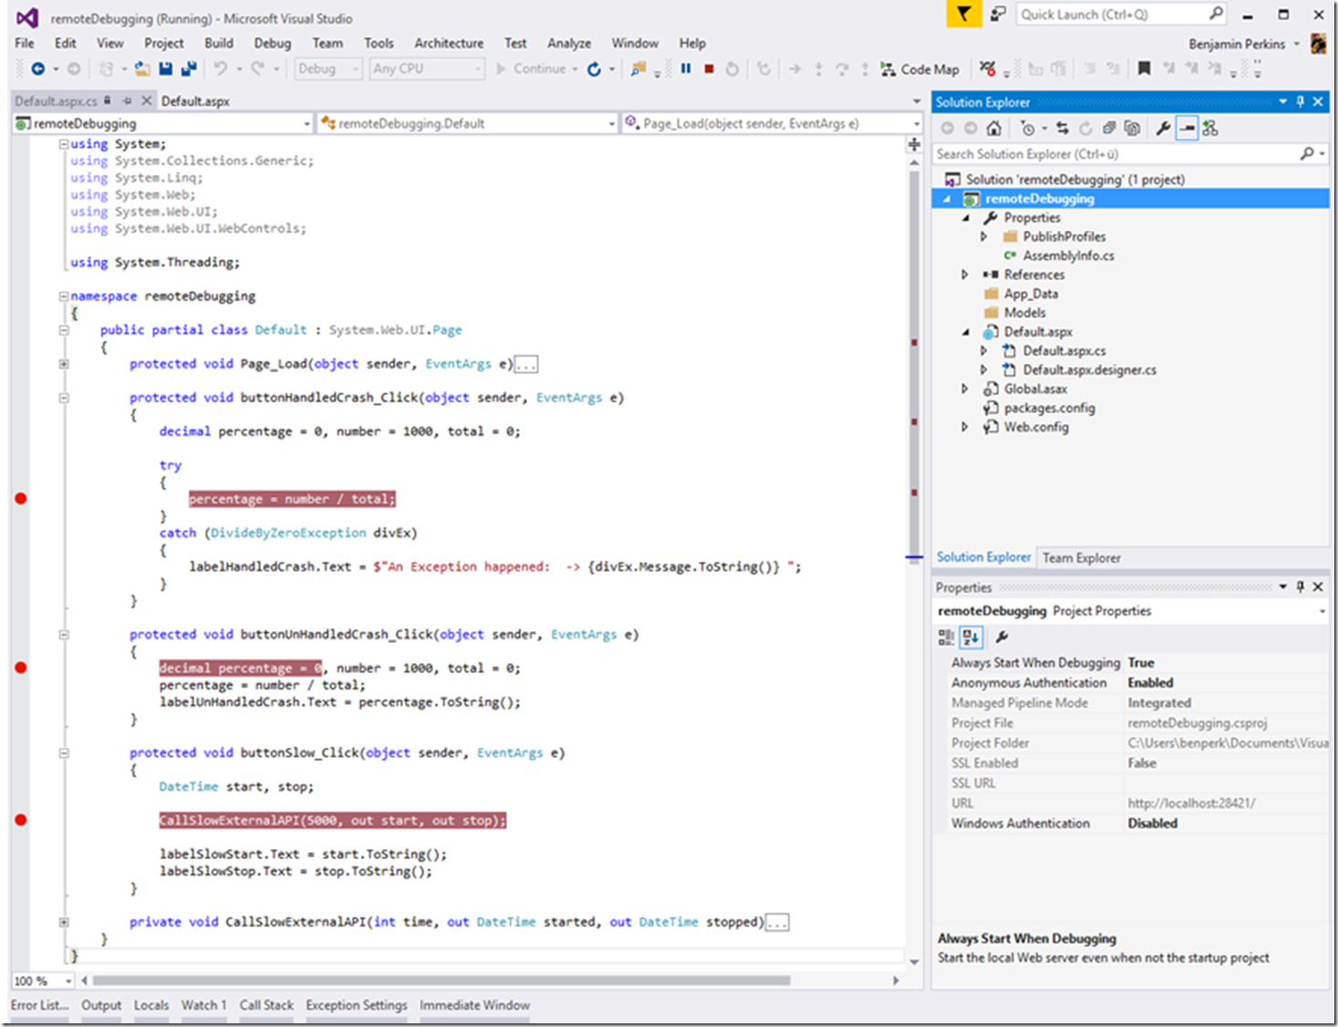Stop debugging with red square icon
The height and width of the screenshot is (1027, 1338).
click(x=709, y=68)
